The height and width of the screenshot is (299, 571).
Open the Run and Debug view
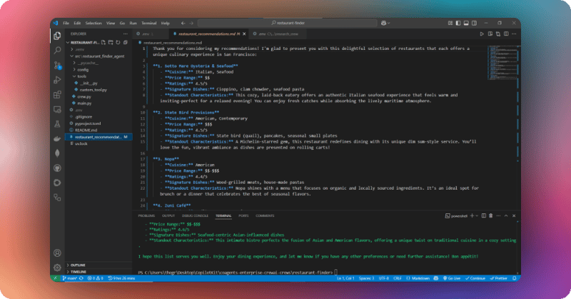pyautogui.click(x=57, y=80)
